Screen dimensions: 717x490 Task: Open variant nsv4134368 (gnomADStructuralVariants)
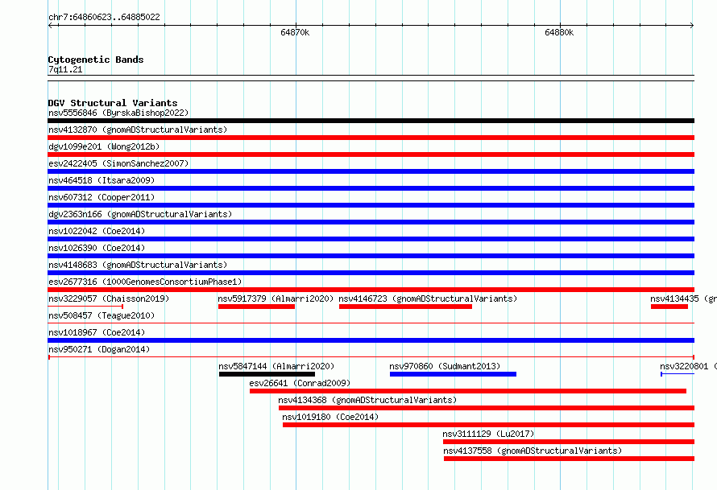pos(367,400)
